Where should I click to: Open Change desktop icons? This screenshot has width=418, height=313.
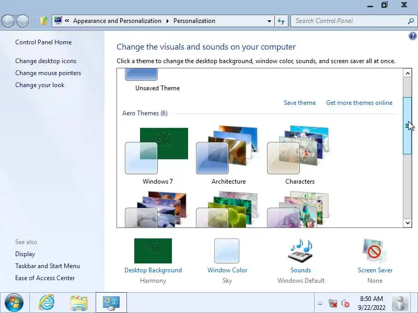tap(46, 61)
